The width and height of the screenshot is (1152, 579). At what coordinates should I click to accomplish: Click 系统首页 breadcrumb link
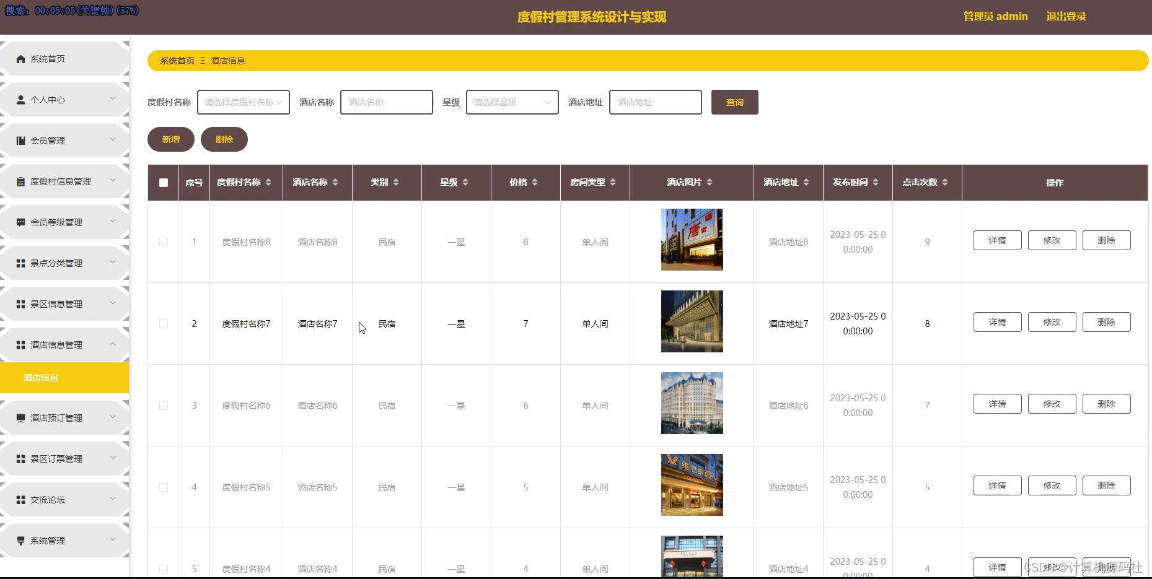click(x=177, y=61)
